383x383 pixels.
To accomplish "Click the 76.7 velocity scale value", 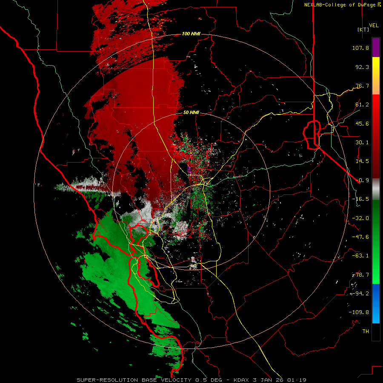I will (362, 86).
